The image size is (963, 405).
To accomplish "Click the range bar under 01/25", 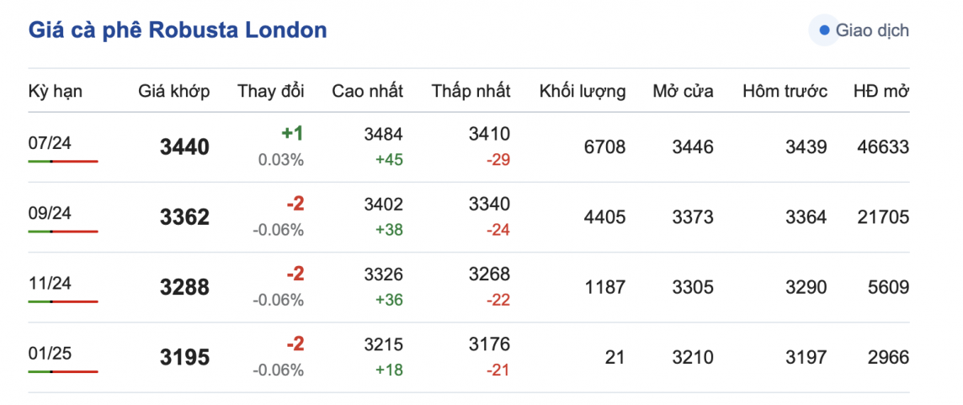I will point(63,370).
